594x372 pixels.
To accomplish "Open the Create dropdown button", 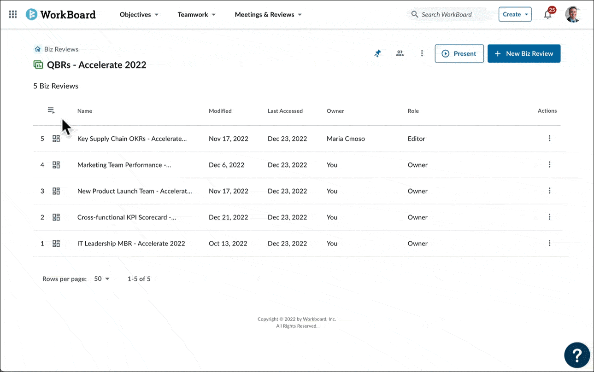I will click(x=515, y=14).
